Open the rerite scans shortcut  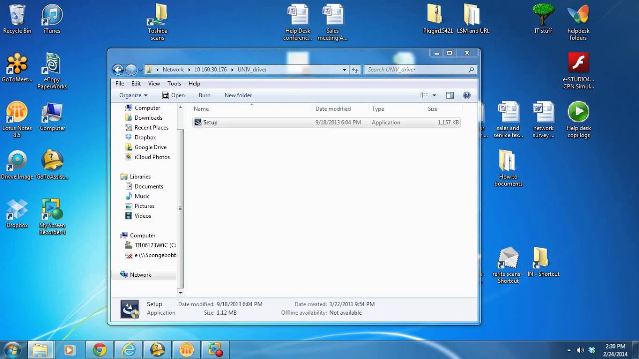pos(508,266)
